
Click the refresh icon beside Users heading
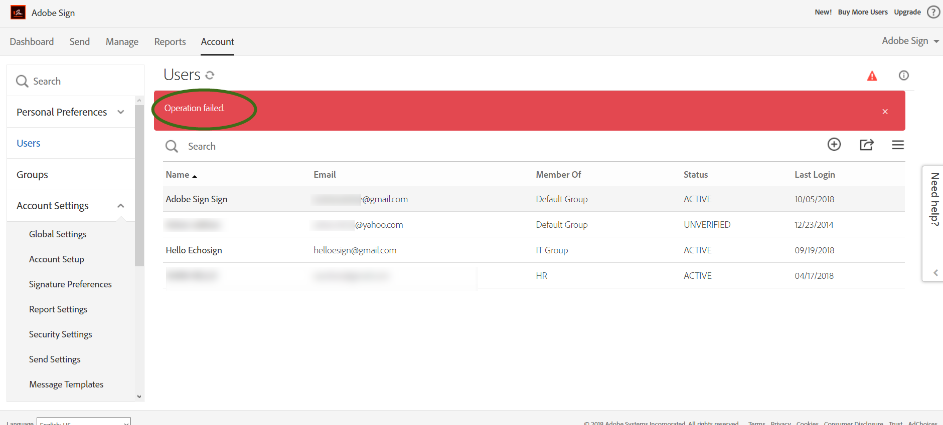click(210, 75)
